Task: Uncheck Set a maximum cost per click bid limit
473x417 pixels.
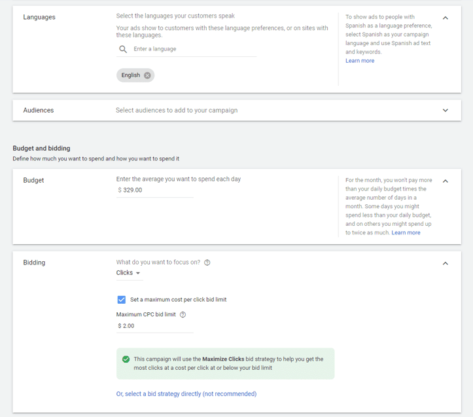Action: click(121, 300)
